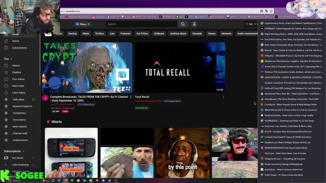This screenshot has height=183, width=326.
Task: Open the Filters control beside search
Action: coord(83,24)
